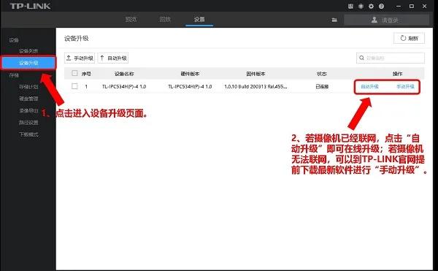Switch to the 预览 tab
438x271 pixels.
point(131,19)
